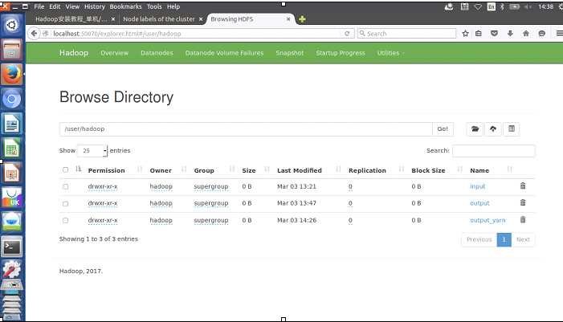
Task: Tick the select-all checkbox in the table header
Action: [65, 169]
